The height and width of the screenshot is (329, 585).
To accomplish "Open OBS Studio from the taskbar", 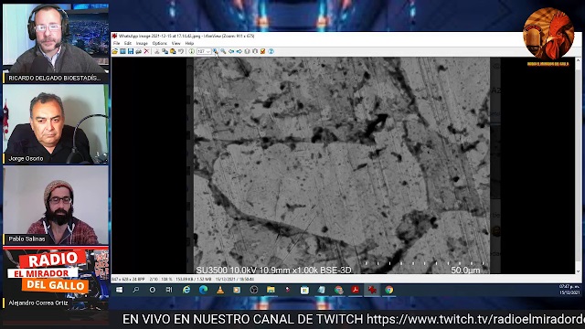I will (x=254, y=290).
